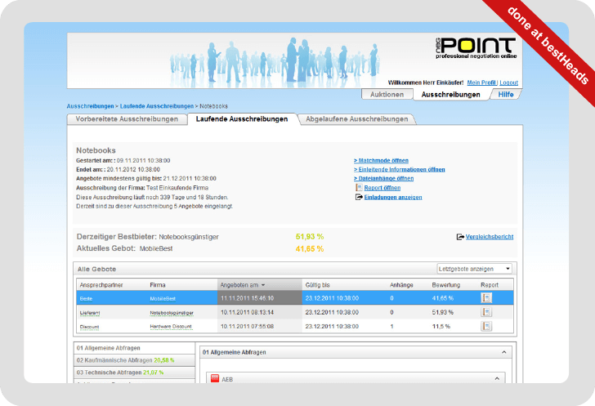
Task: Open report icon in Hardware Discount row
Action: (486, 326)
